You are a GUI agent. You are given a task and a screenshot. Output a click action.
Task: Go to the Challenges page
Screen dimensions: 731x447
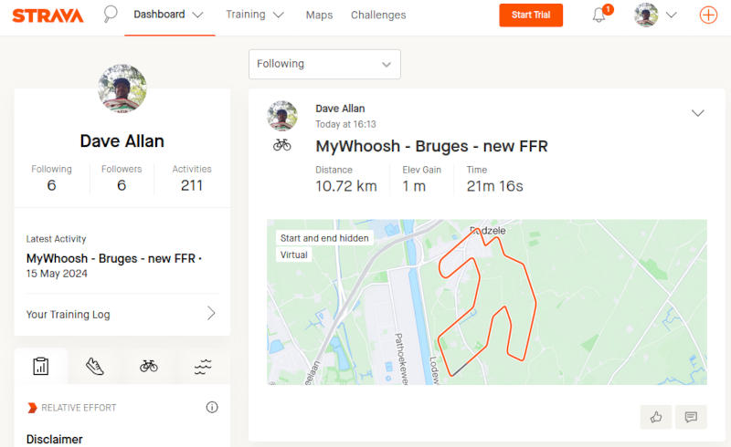(x=378, y=16)
